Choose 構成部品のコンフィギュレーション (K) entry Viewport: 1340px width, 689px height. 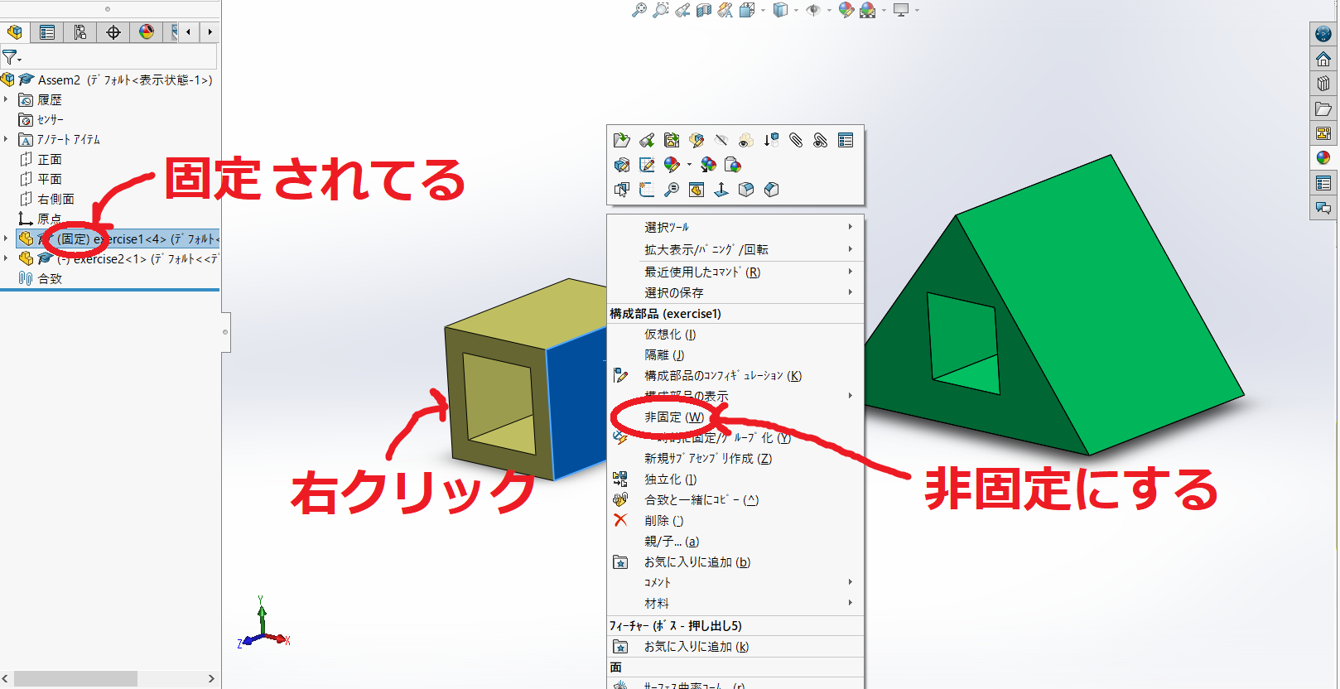(x=735, y=375)
